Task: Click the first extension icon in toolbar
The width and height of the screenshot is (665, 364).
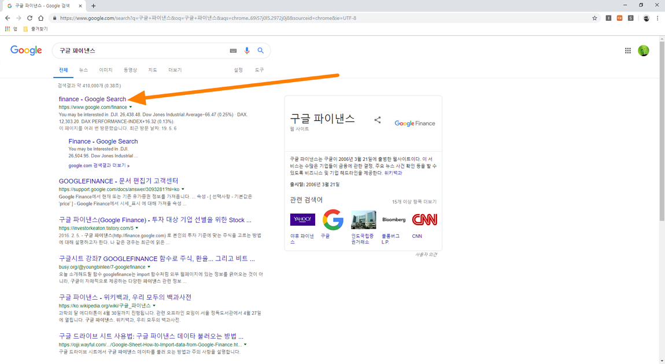Action: (x=608, y=19)
